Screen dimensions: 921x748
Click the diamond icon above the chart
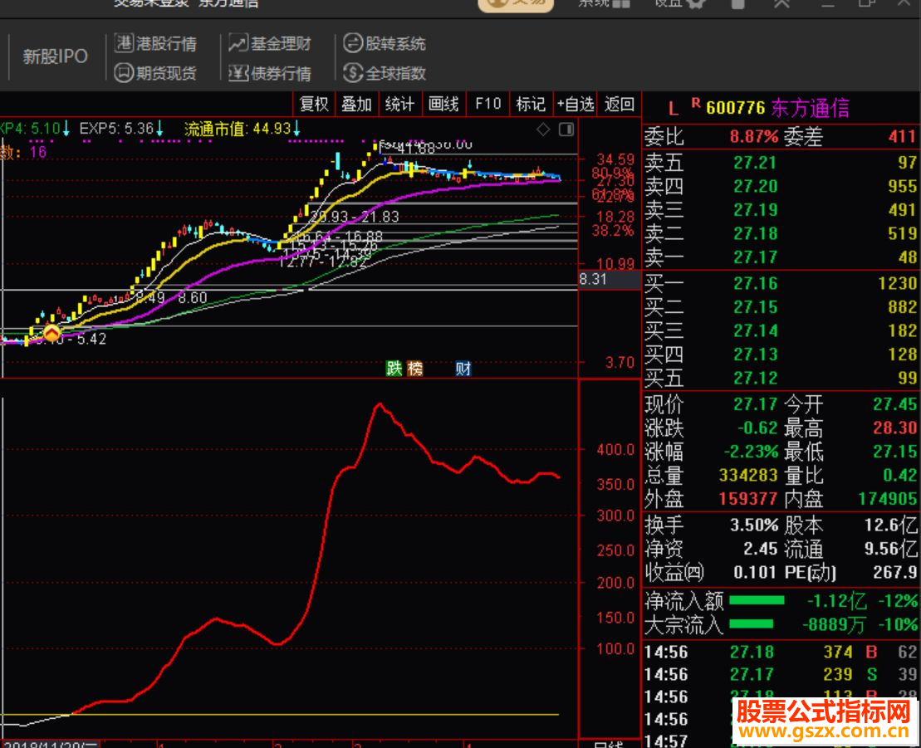(x=543, y=130)
